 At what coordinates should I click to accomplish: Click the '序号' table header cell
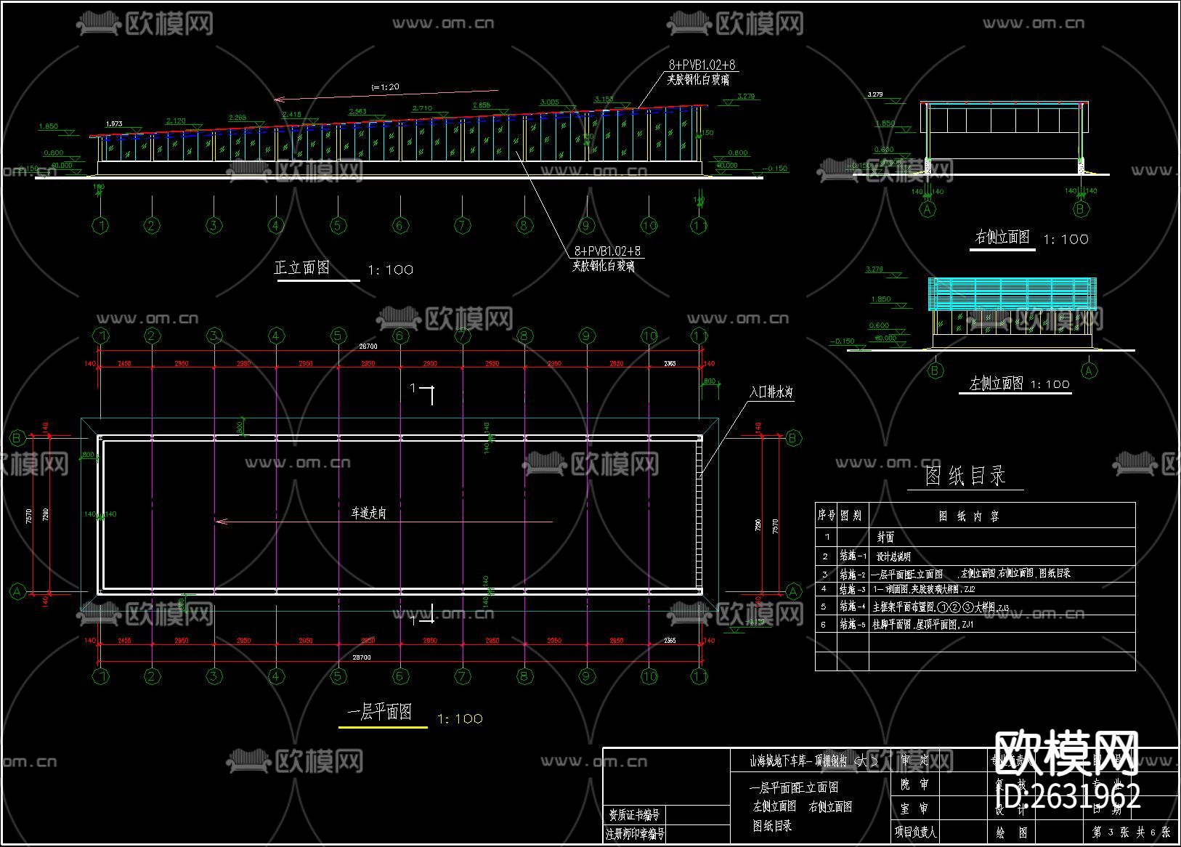pyautogui.click(x=827, y=516)
